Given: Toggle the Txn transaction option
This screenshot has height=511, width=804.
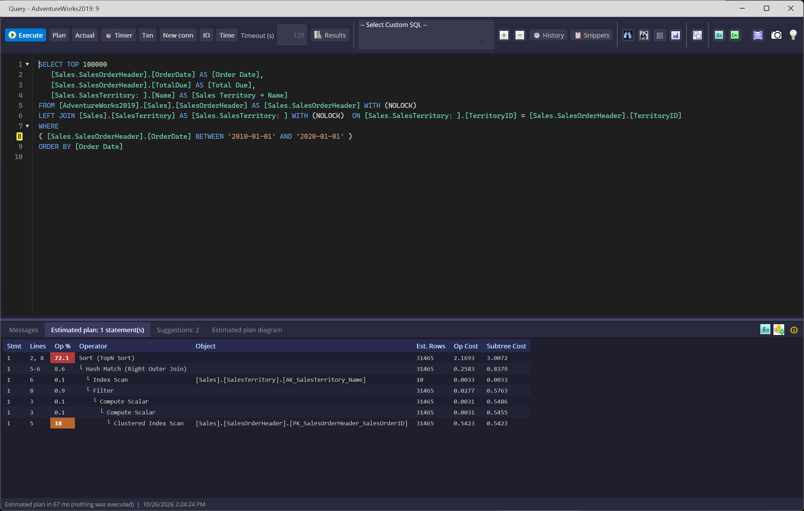Looking at the screenshot, I should tap(148, 35).
